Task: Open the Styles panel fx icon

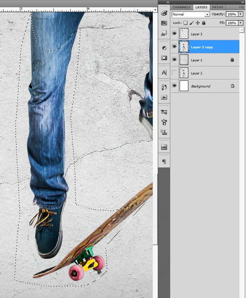Action: pos(164,34)
